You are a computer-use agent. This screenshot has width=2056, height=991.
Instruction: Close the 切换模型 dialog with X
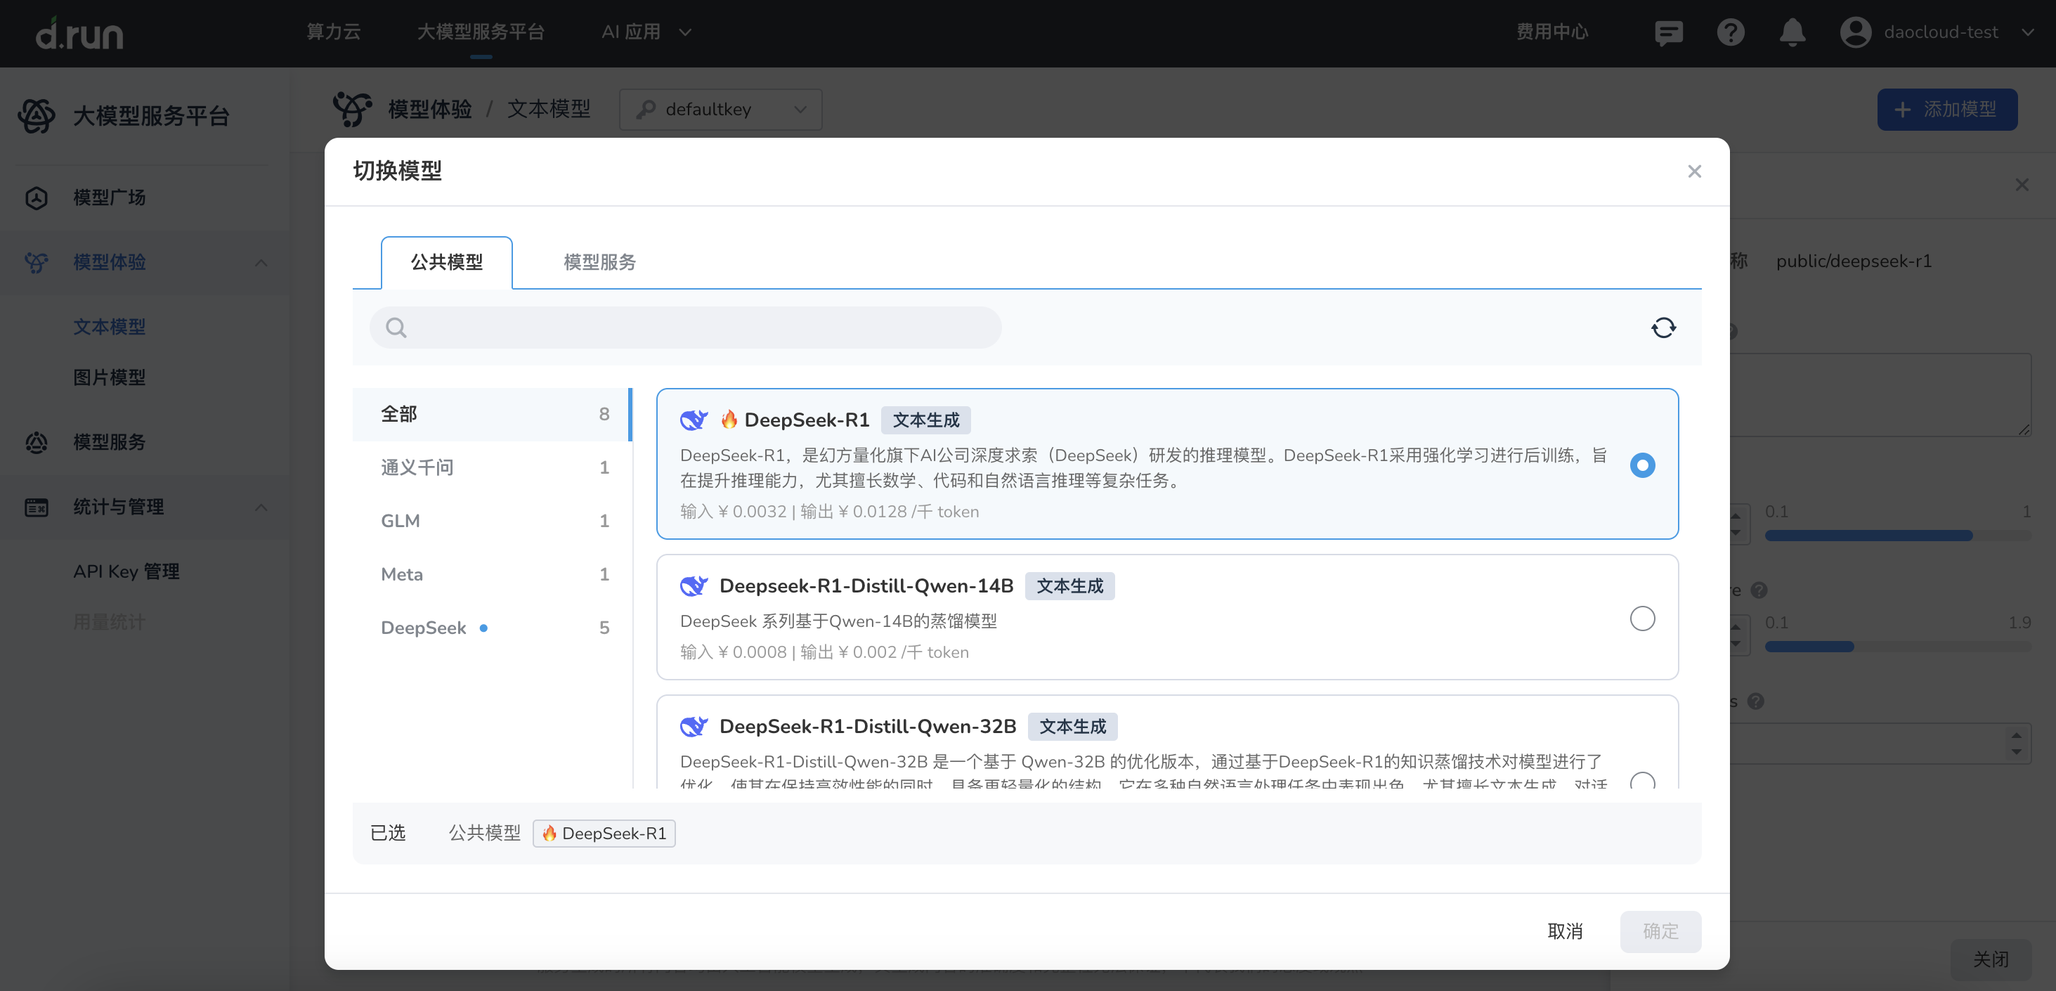1694,171
